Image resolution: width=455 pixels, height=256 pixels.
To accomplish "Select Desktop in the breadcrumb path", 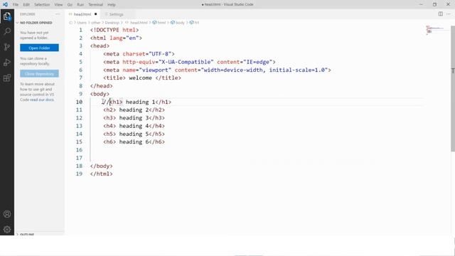I will coord(112,23).
